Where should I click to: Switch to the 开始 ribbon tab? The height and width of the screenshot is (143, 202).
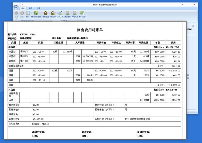[23, 8]
